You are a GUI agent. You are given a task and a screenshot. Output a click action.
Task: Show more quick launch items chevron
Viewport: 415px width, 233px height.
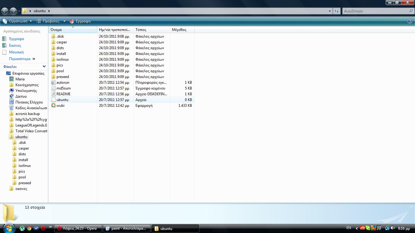[50, 227]
